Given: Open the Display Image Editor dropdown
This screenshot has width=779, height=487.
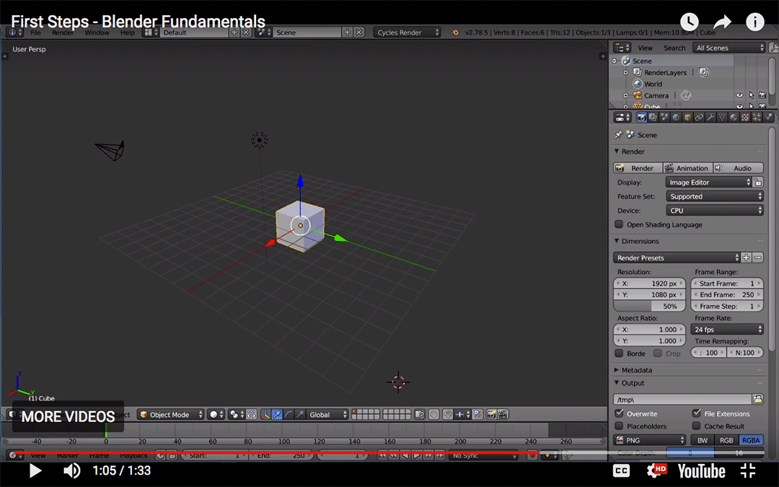Looking at the screenshot, I should coord(708,183).
